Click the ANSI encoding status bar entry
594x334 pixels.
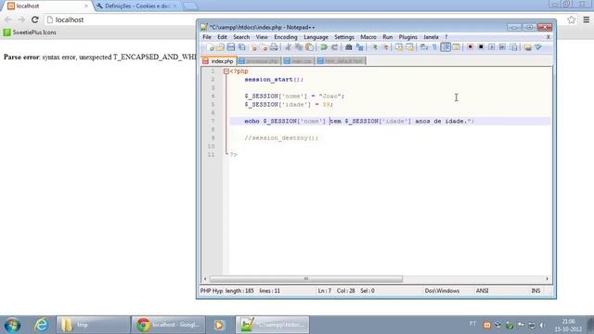pos(482,290)
